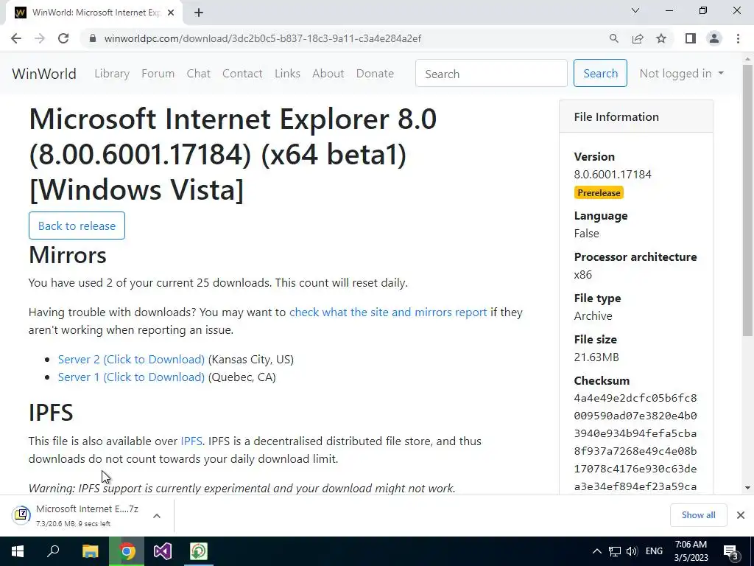
Task: Open the Contact menu item
Action: pyautogui.click(x=242, y=74)
